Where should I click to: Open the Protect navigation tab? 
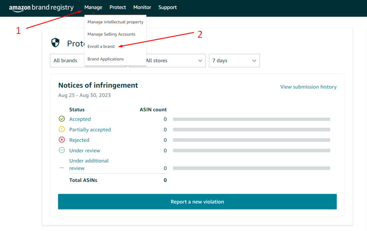[x=118, y=8]
